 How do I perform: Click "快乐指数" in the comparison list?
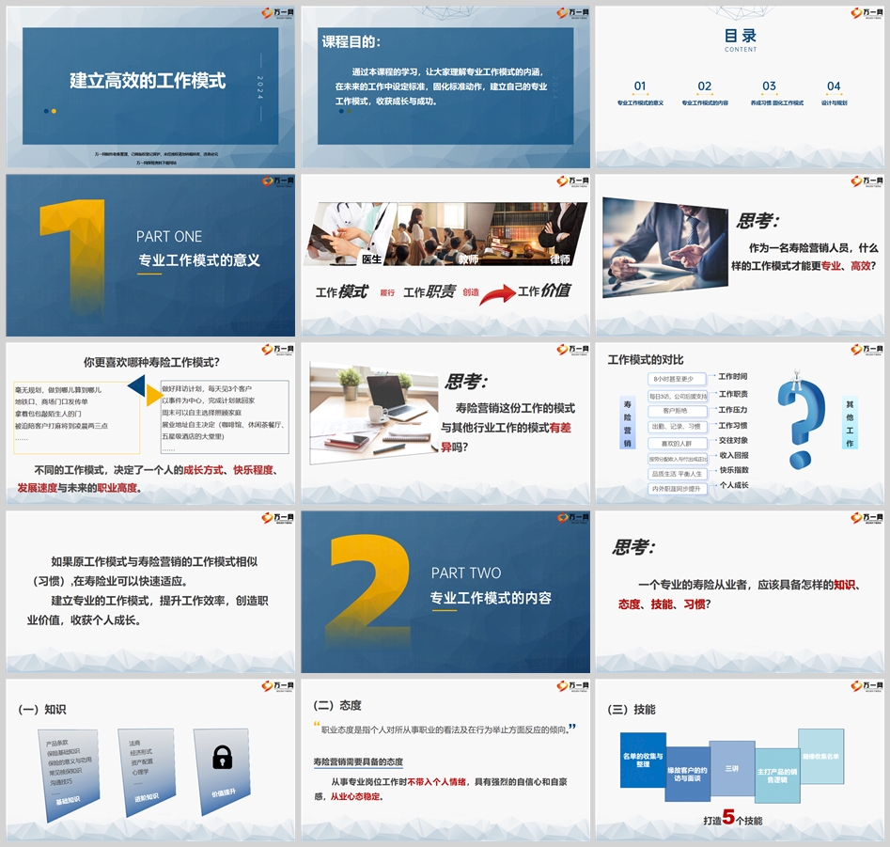(734, 470)
